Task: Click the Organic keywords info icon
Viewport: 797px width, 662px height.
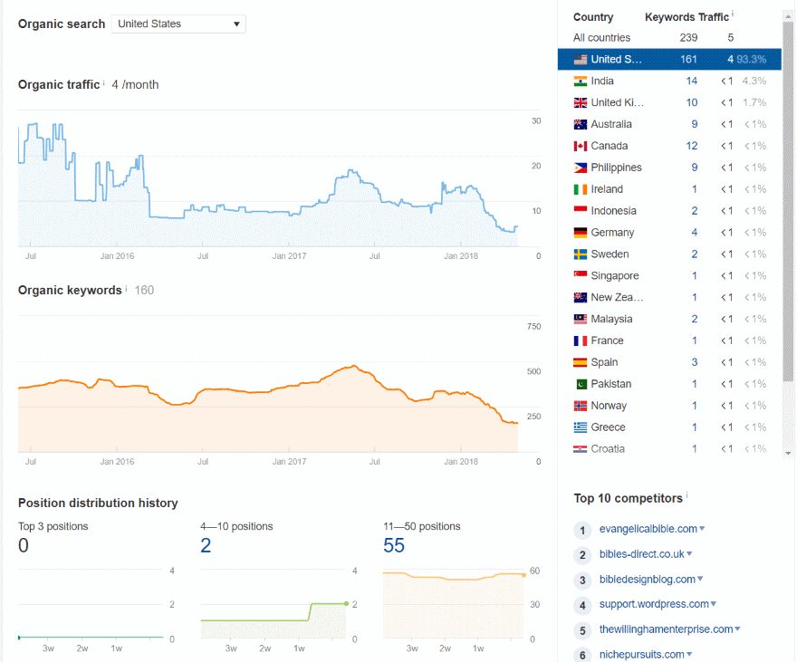Action: (x=126, y=288)
